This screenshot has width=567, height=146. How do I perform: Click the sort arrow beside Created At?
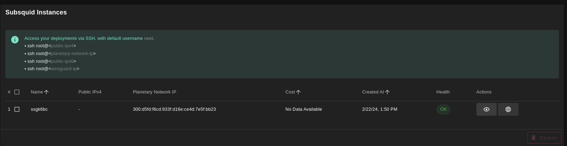[x=387, y=92]
